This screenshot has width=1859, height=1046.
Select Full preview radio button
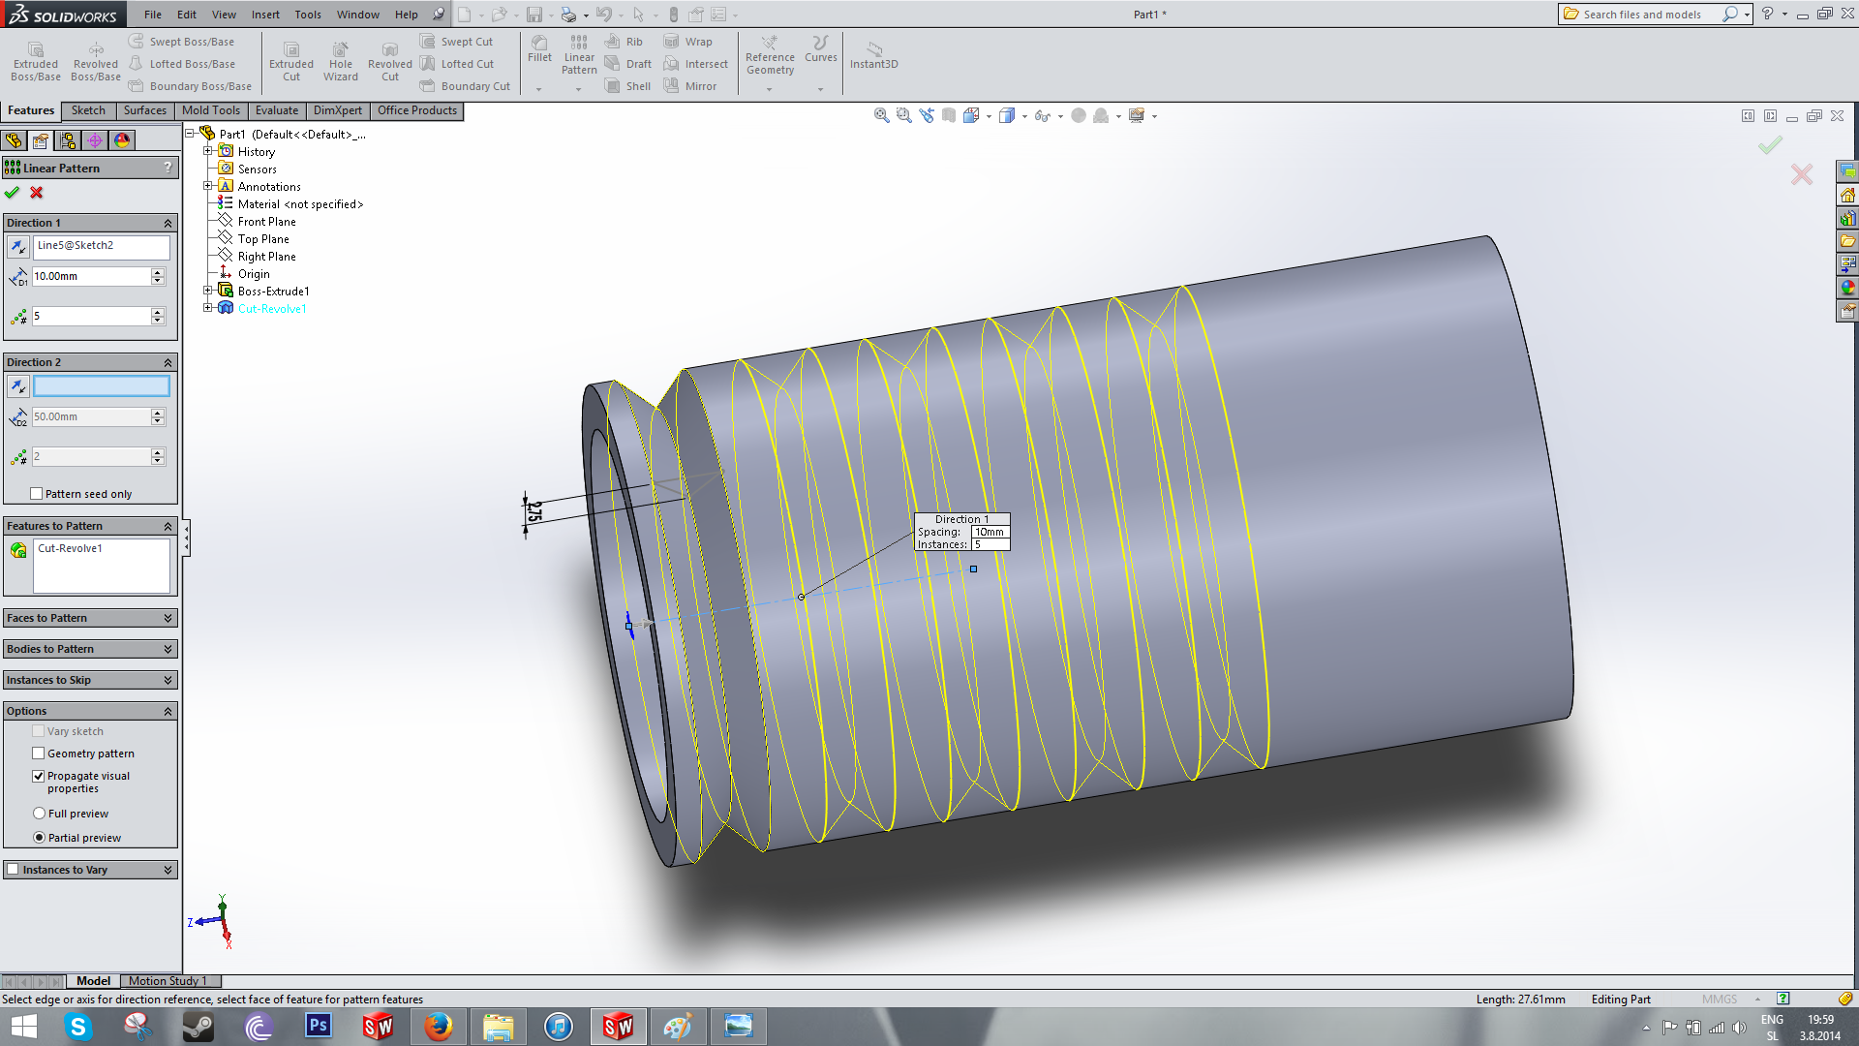(39, 814)
